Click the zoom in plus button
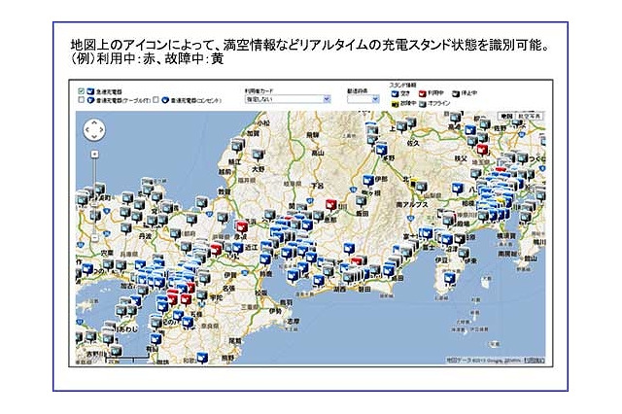622x414 pixels. [x=94, y=154]
